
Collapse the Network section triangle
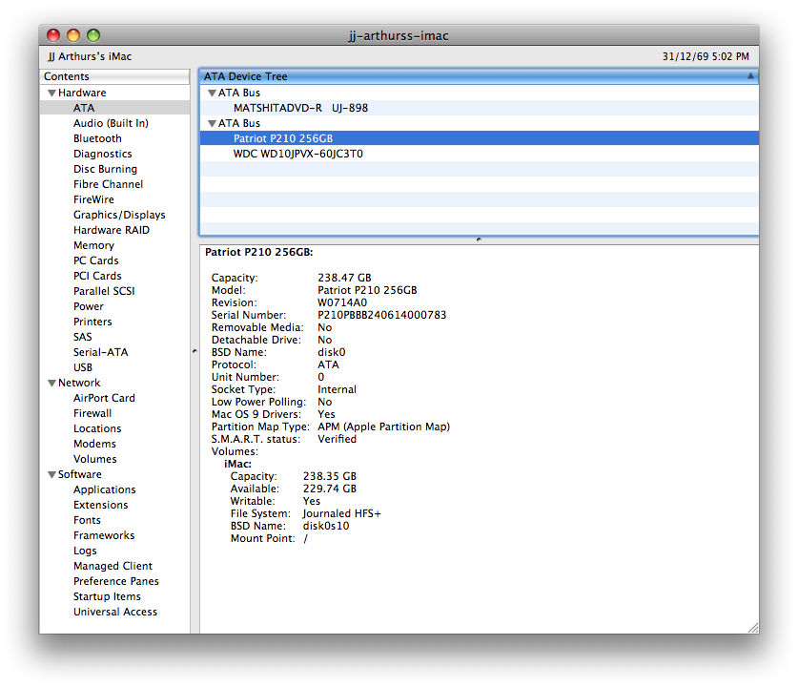(x=51, y=383)
